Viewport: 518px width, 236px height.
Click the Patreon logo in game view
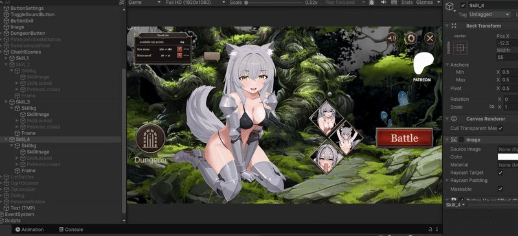pos(423,63)
